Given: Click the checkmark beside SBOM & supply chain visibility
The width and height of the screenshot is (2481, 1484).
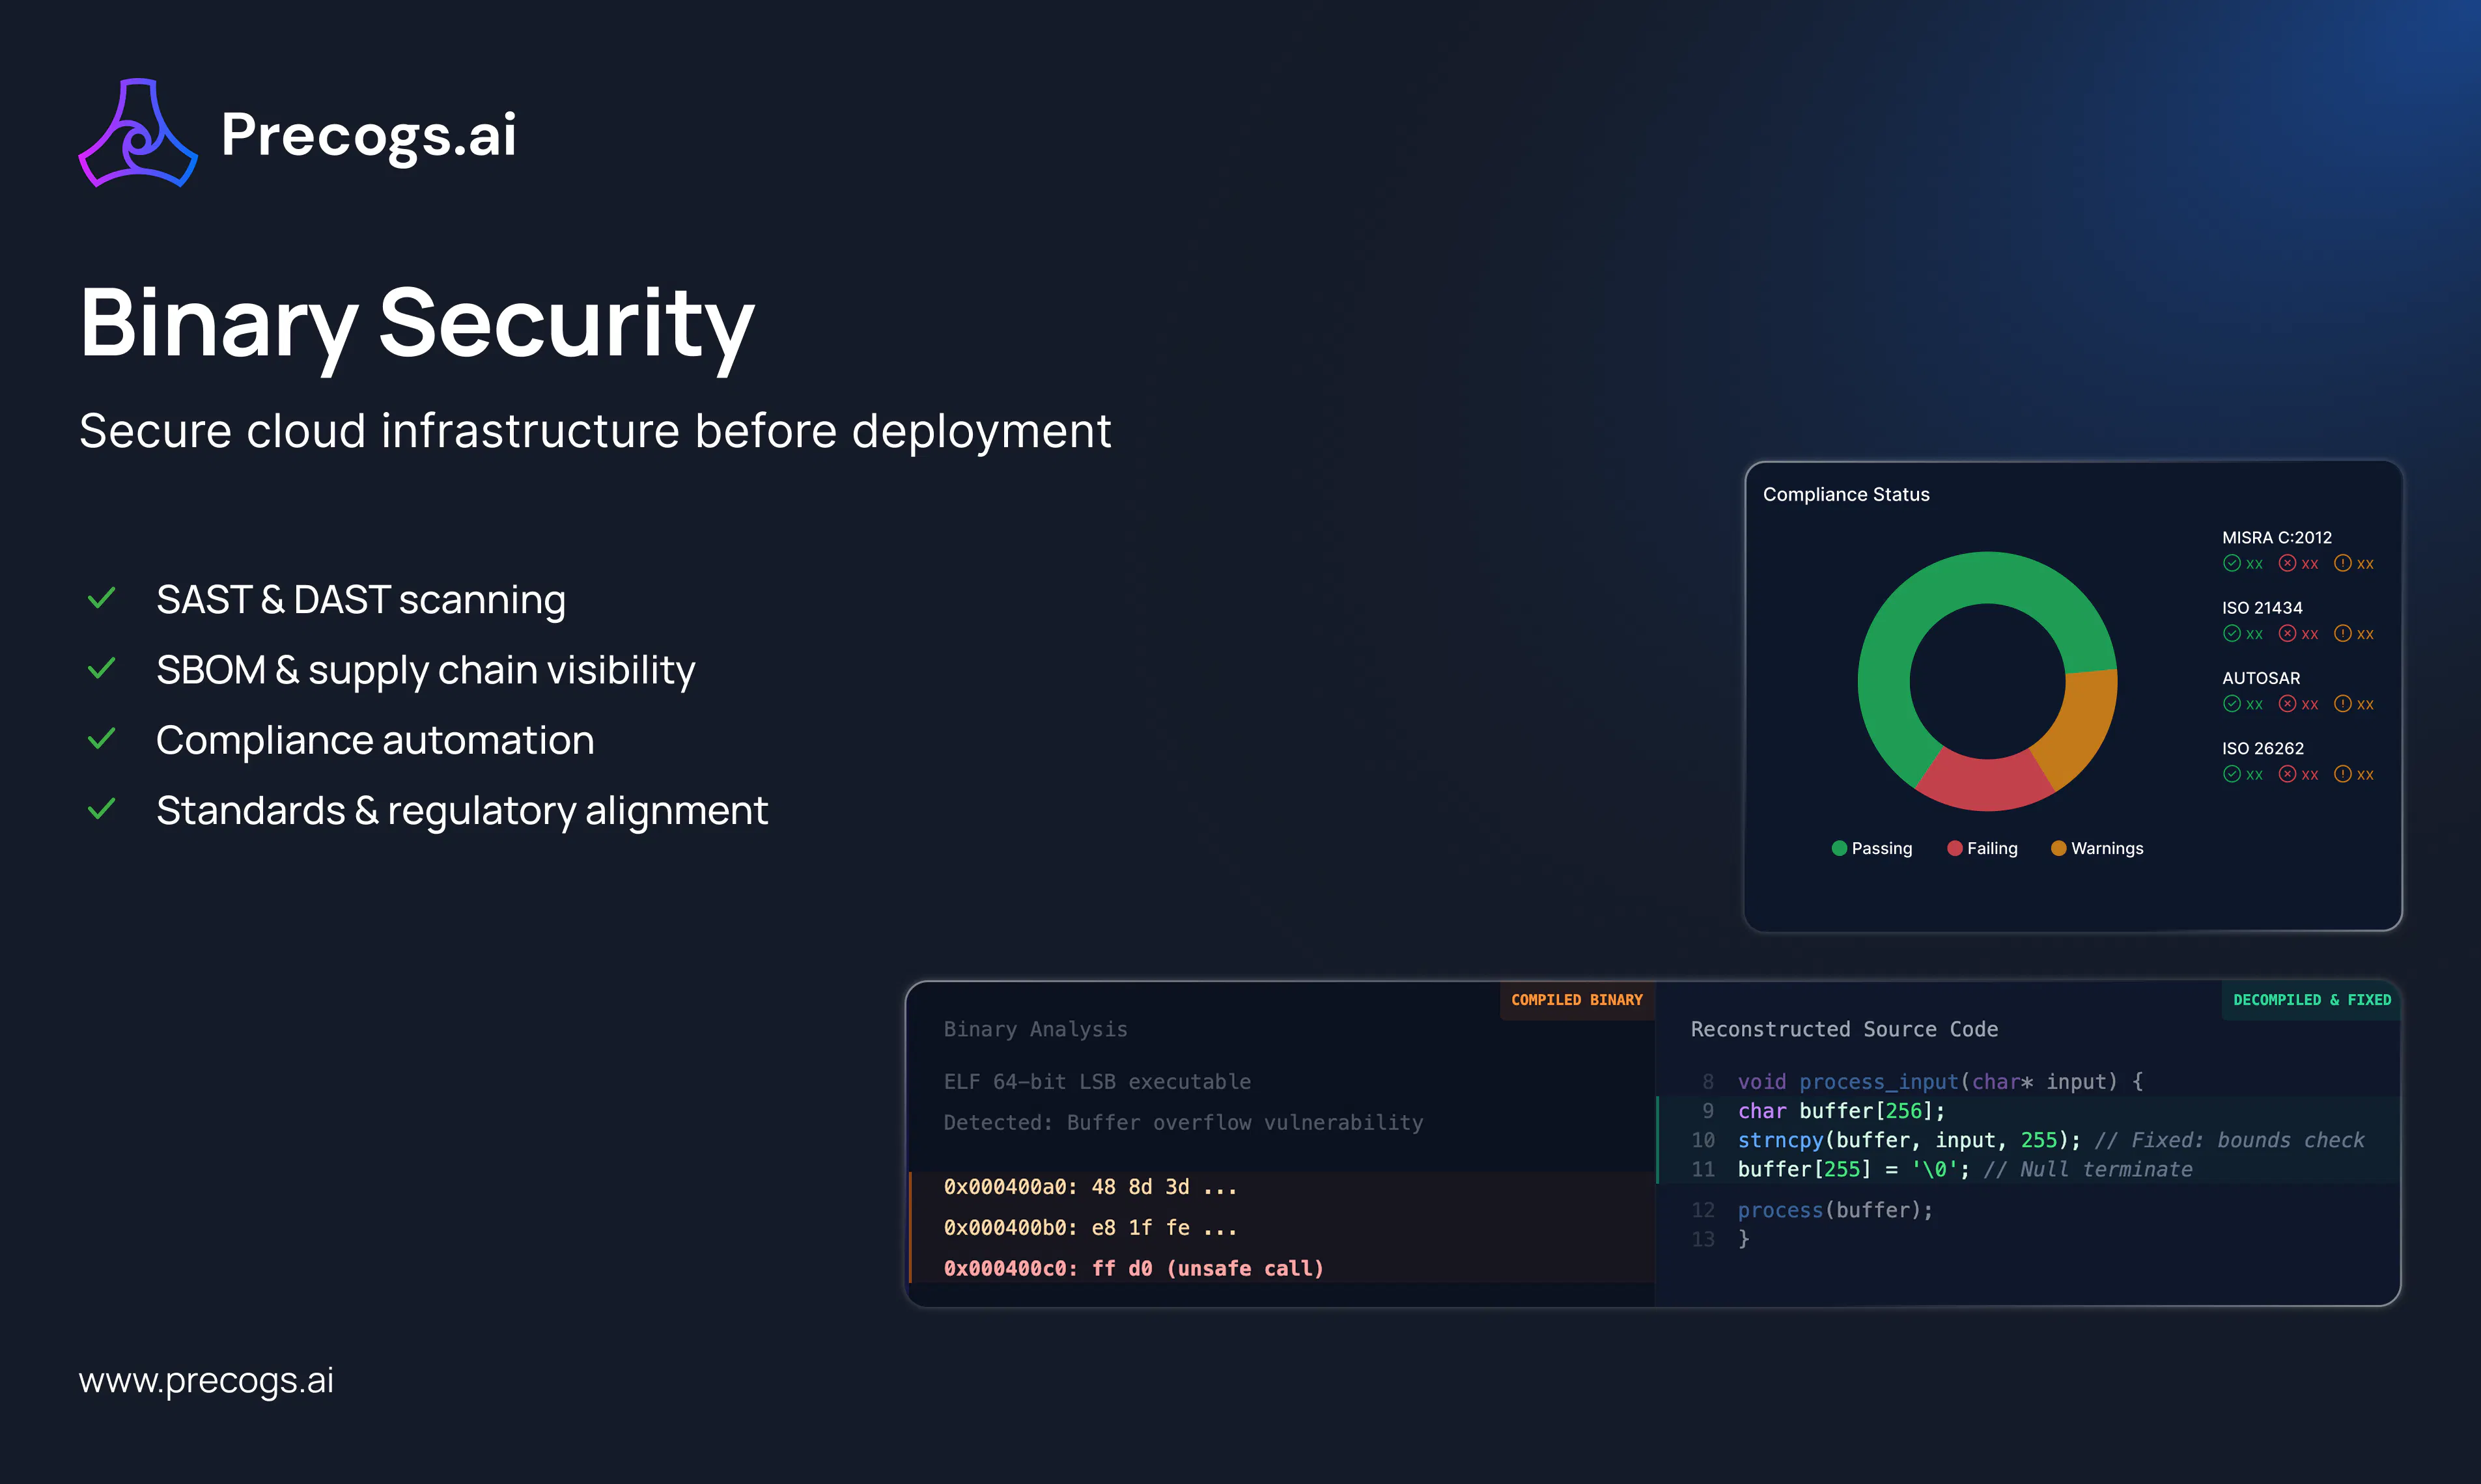Looking at the screenshot, I should click(x=102, y=668).
